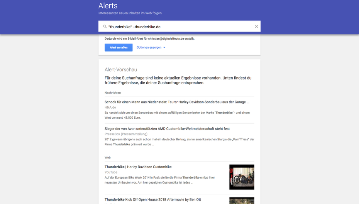This screenshot has width=359, height=204.
Task: Click the e-mail alert notice for christian@digitaleffects.de
Action: click(149, 39)
